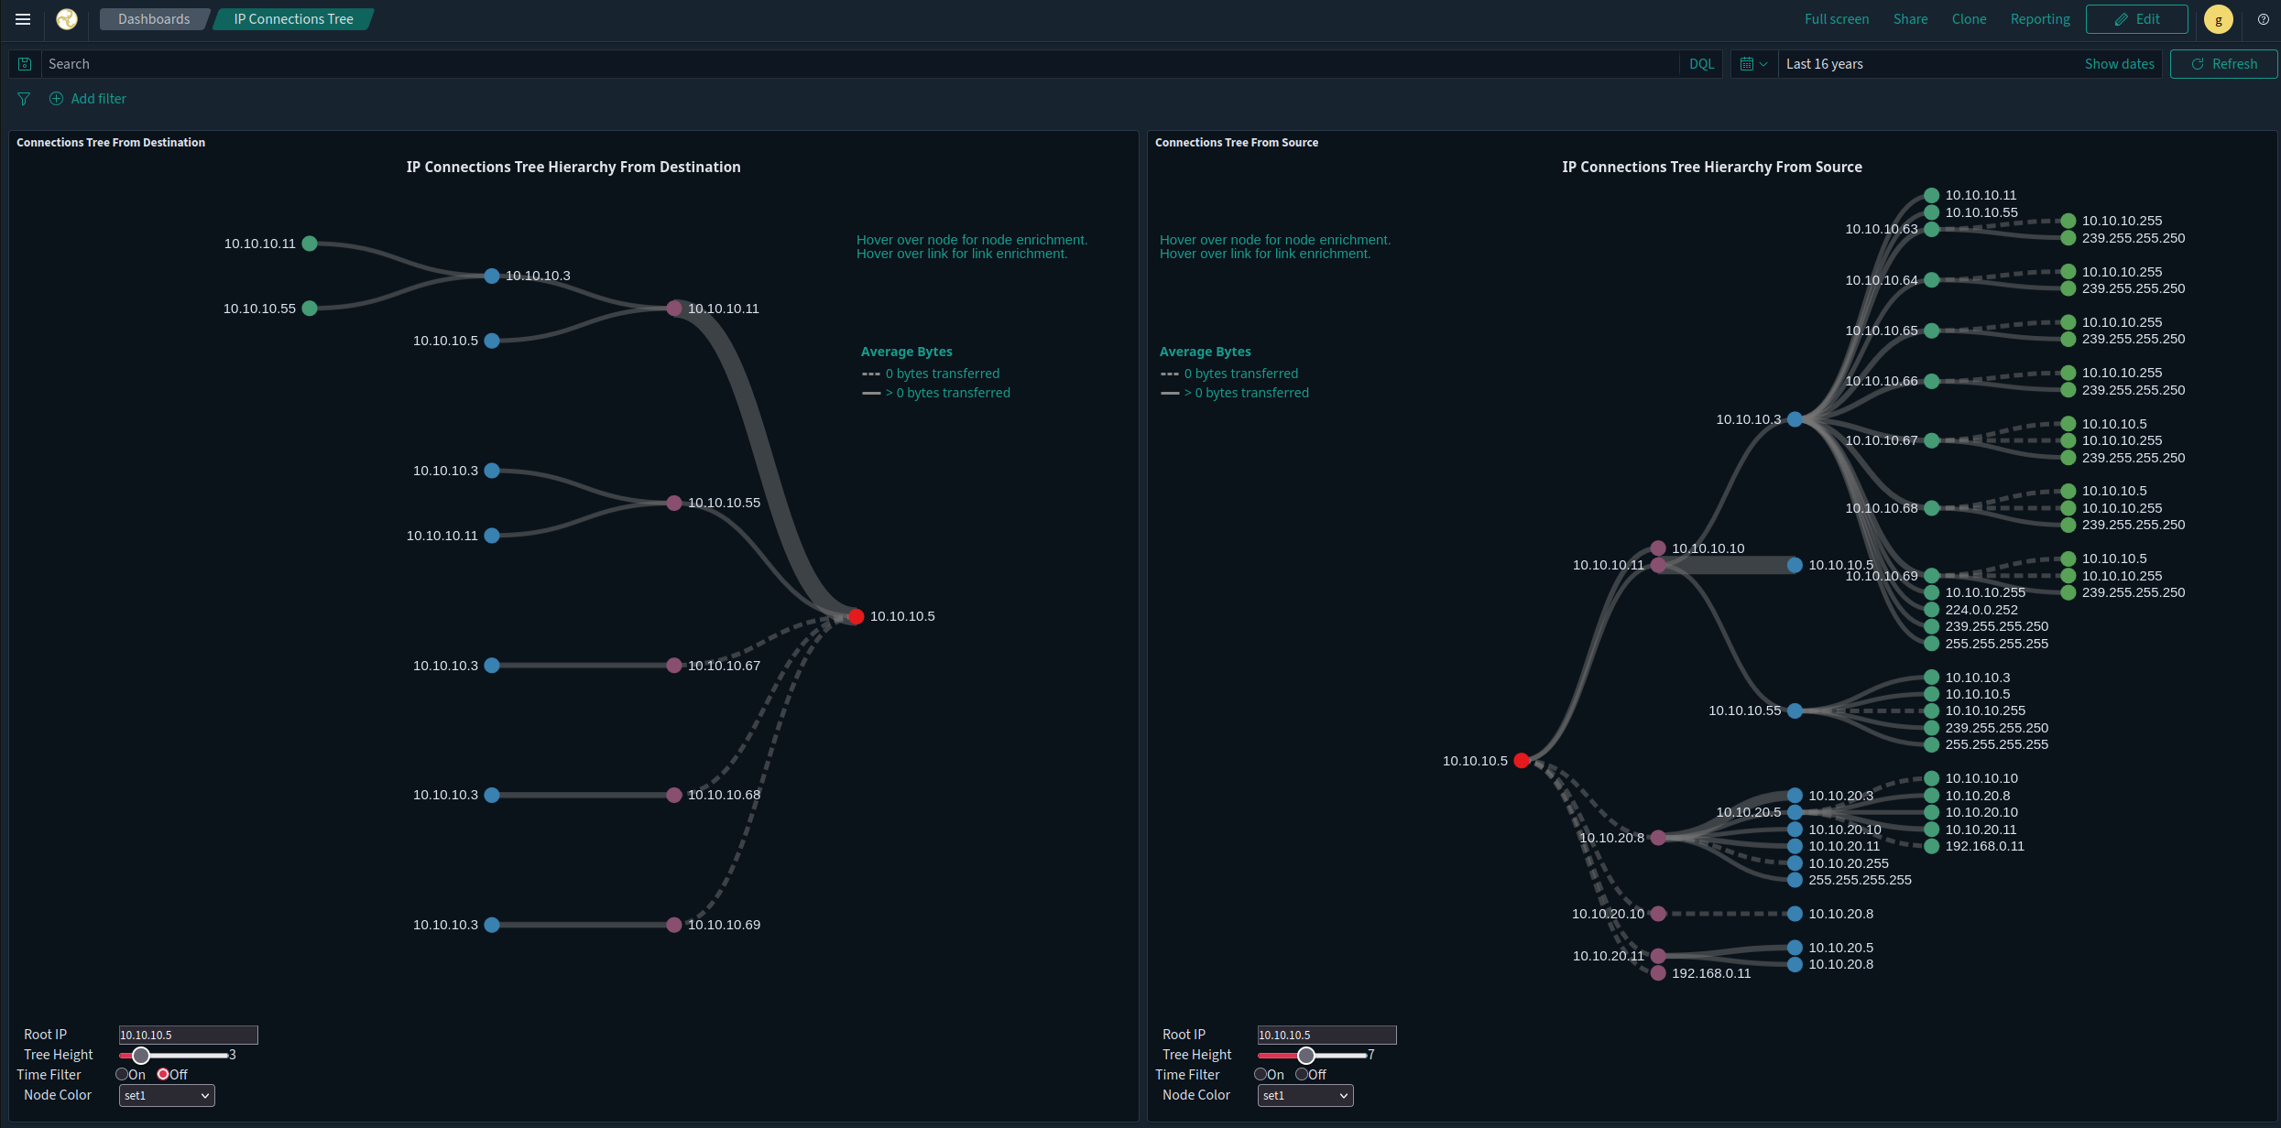Click the filter funnel options icon
The width and height of the screenshot is (2281, 1128).
point(24,99)
